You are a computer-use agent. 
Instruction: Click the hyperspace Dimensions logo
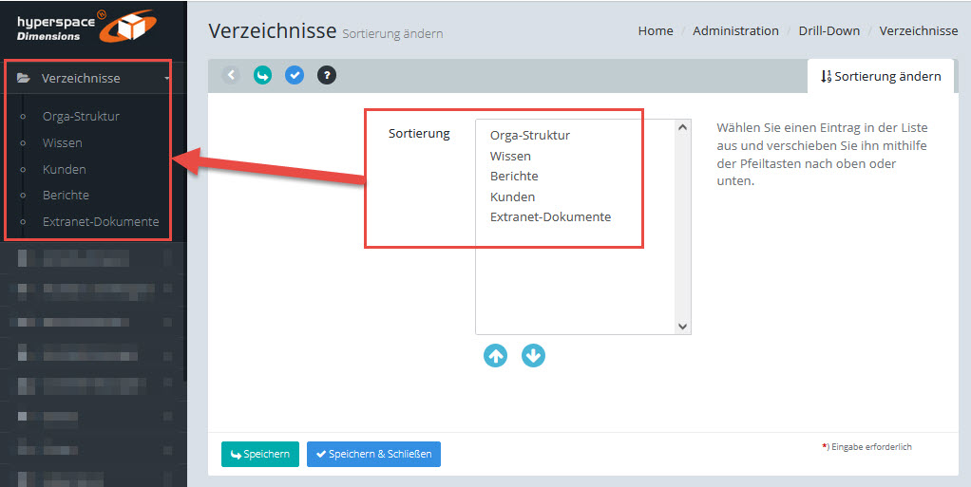[86, 25]
